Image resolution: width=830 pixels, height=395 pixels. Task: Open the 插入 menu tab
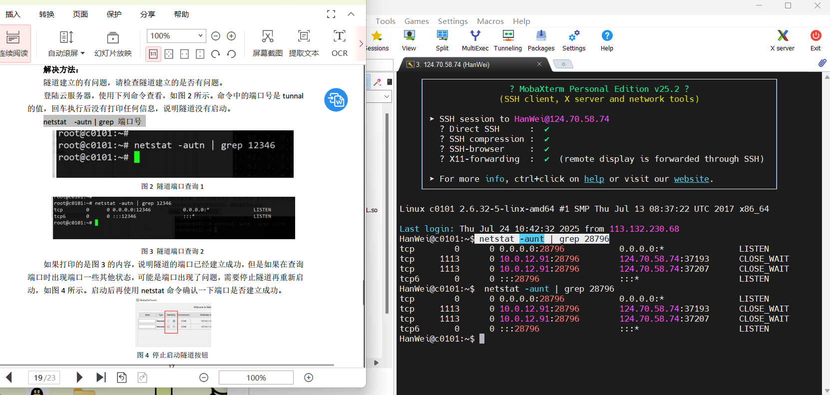(13, 14)
